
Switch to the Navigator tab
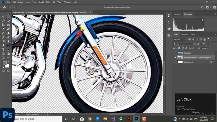[177, 14]
